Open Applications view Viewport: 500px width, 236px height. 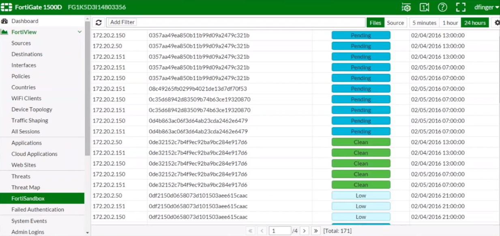(x=26, y=143)
